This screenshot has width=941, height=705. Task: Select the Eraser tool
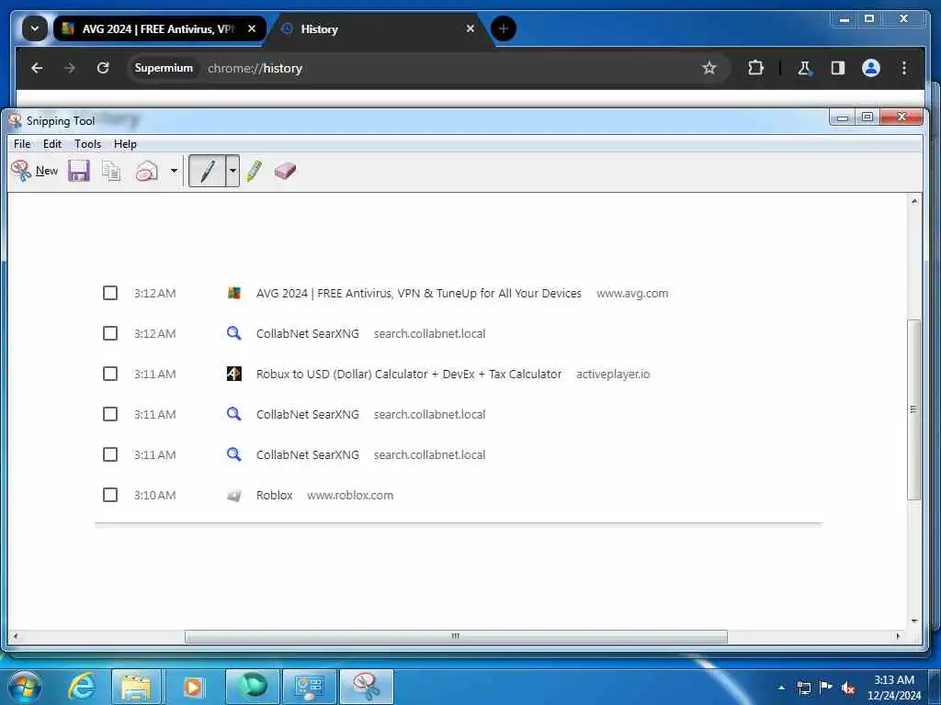[285, 171]
